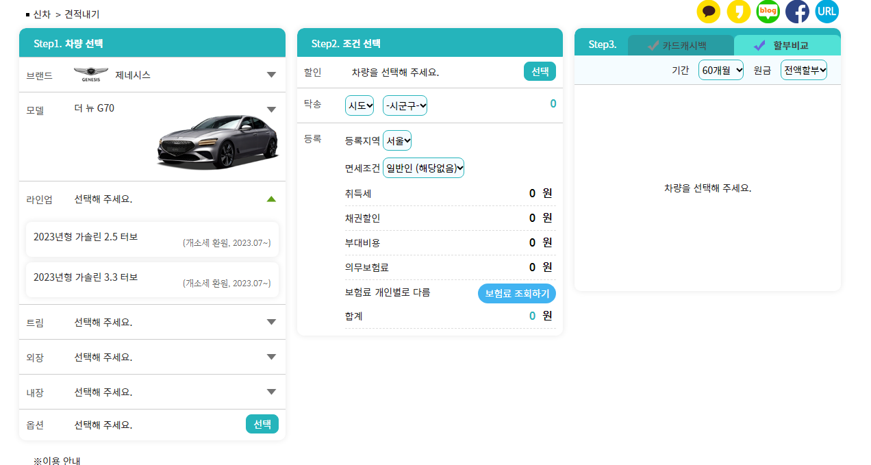This screenshot has width=871, height=465.
Task: Open 면세조건 일반인 dropdown
Action: pos(423,168)
